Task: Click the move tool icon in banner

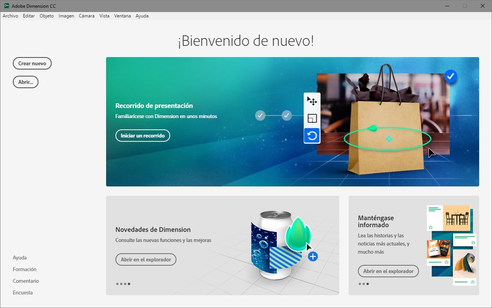Action: 312,101
